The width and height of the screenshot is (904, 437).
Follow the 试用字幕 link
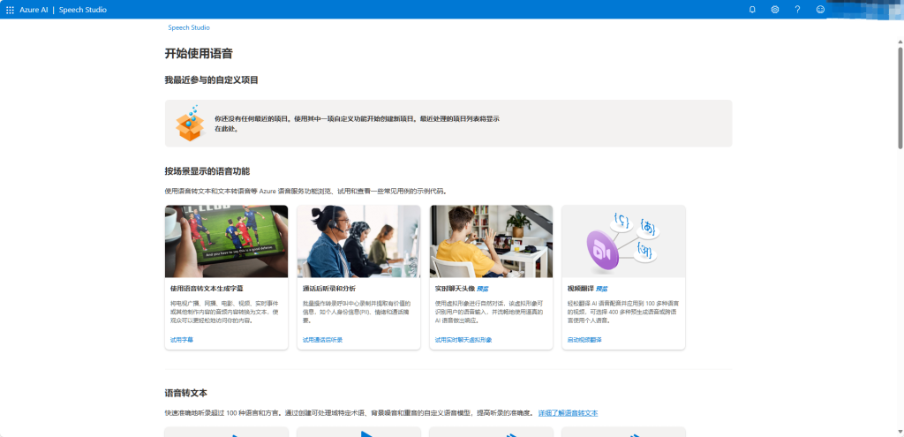point(182,340)
